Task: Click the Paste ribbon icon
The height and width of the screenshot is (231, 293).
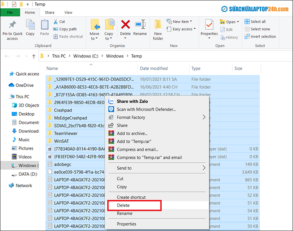Action: [x=45, y=25]
